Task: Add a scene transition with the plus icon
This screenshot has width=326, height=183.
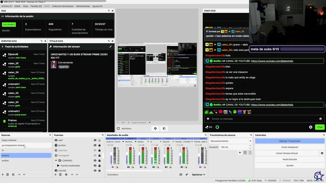Action: [240, 152]
